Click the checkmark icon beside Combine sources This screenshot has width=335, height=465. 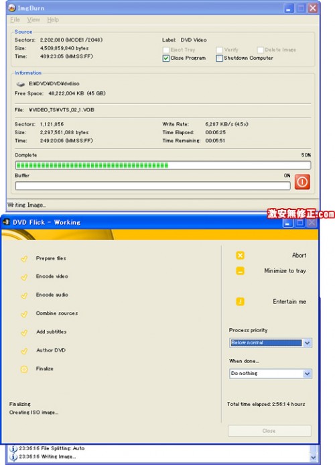coord(24,314)
